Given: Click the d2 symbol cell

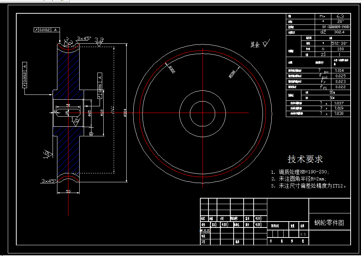Looking at the screenshot, I should (323, 32).
